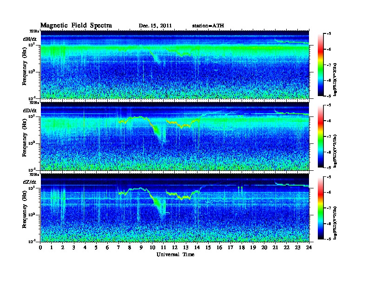The width and height of the screenshot is (368, 284).
Task: Click the "-5" tick on dZ/dt color scale
Action: (329, 177)
